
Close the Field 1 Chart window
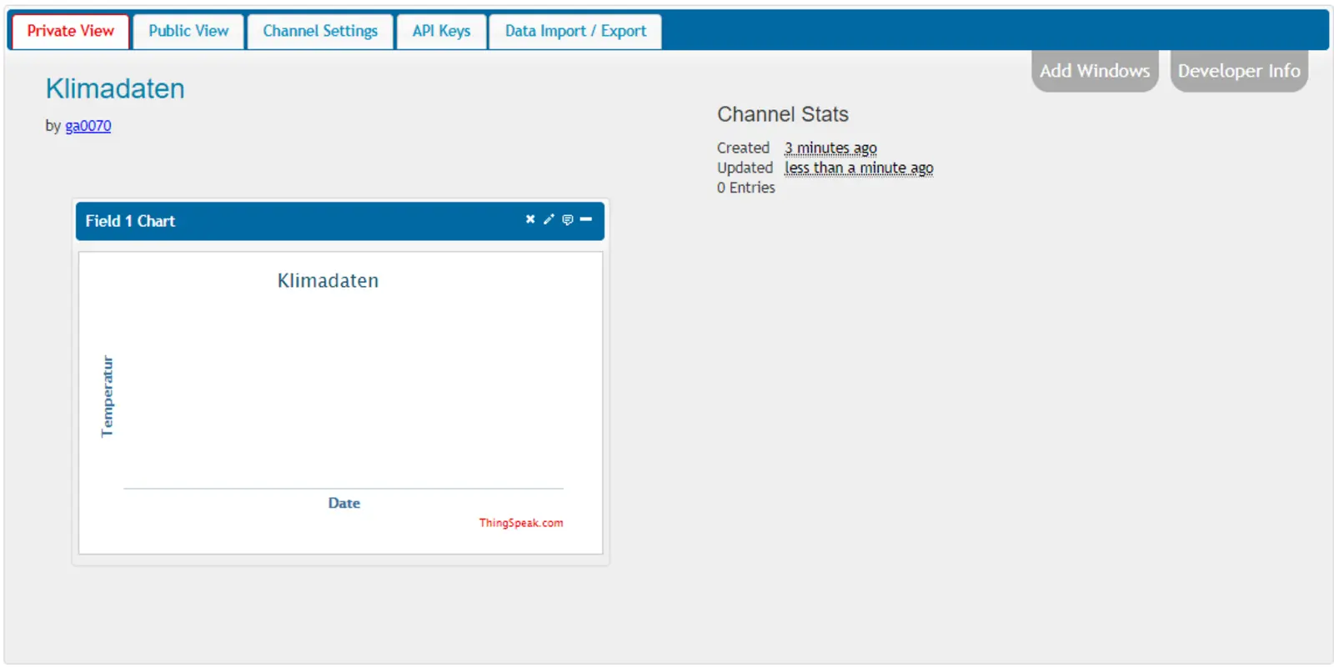(x=529, y=219)
